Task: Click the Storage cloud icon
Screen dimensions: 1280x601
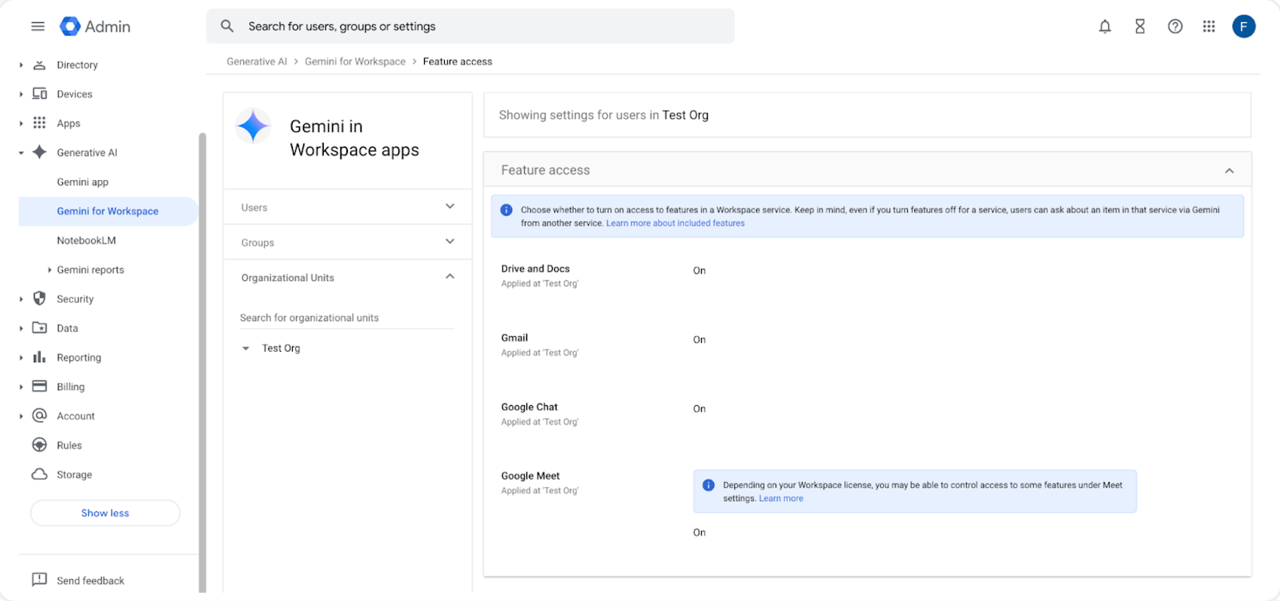Action: [40, 474]
